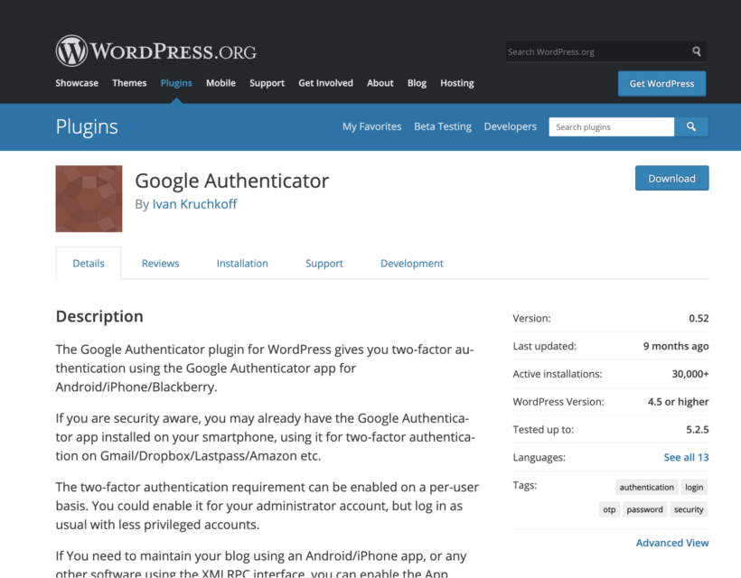The height and width of the screenshot is (578, 741).
Task: Switch to the Support tab
Action: (x=324, y=263)
